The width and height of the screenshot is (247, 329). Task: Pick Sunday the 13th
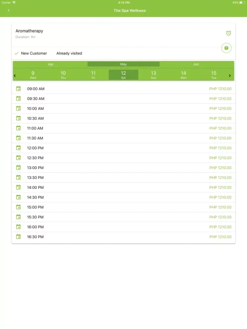153,75
